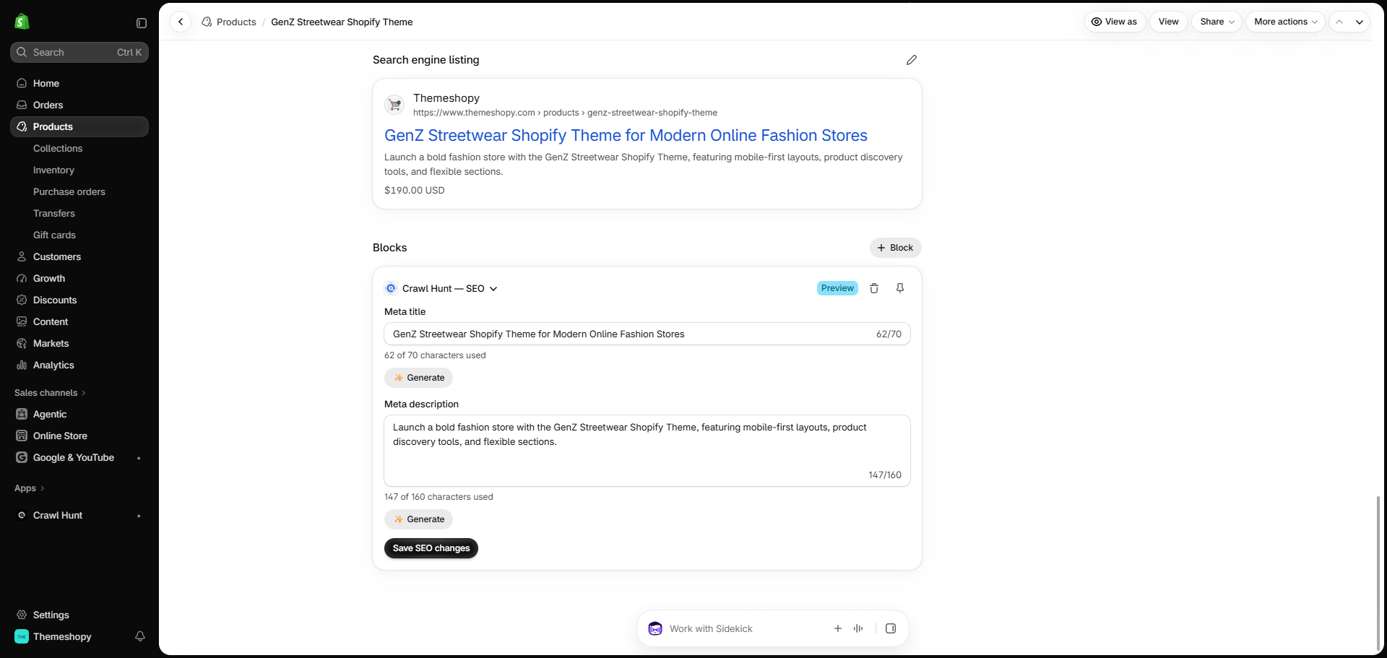Open Settings in the sidebar
This screenshot has width=1387, height=658.
(79, 615)
